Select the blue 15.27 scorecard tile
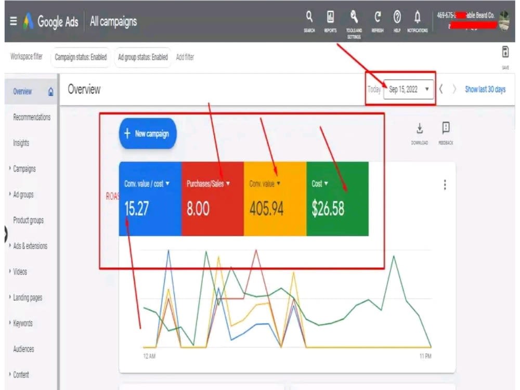 [x=150, y=199]
